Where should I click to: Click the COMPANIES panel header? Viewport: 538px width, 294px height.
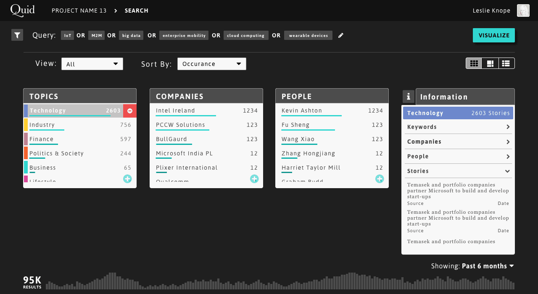206,96
